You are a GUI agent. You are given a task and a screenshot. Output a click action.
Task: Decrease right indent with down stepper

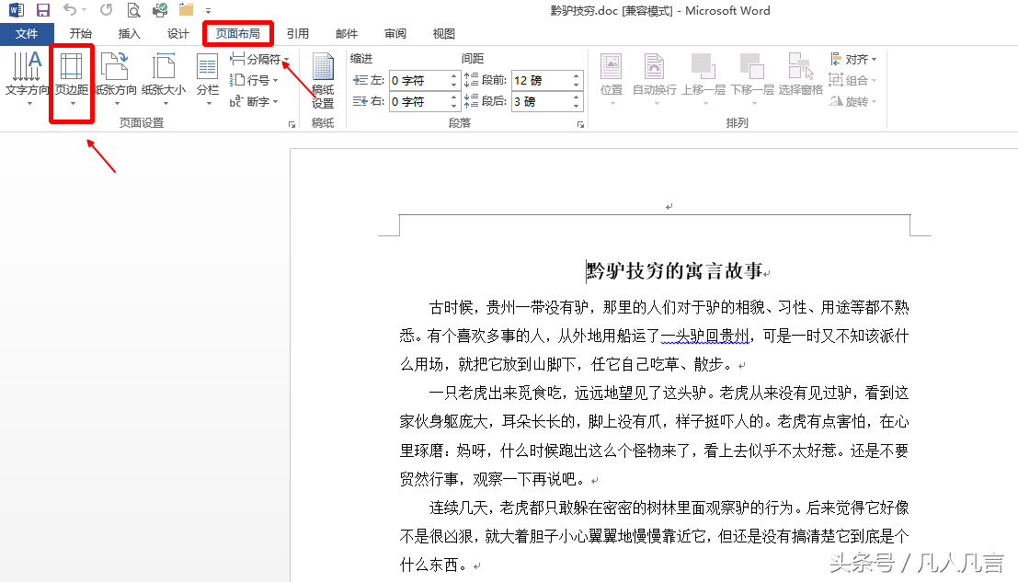[453, 107]
